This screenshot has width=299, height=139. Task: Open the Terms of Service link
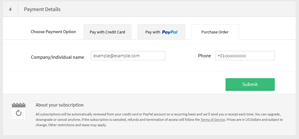point(213,120)
